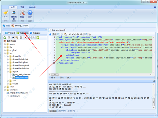Toggle log panel visibility eye icon
Image resolution: width=158 pixels, height=118 pixels.
point(154,81)
